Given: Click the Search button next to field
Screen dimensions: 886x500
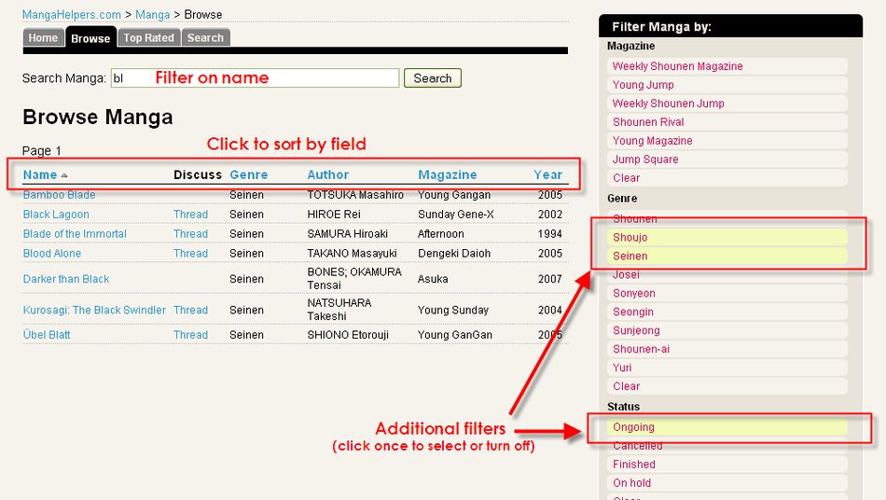Looking at the screenshot, I should [x=432, y=78].
